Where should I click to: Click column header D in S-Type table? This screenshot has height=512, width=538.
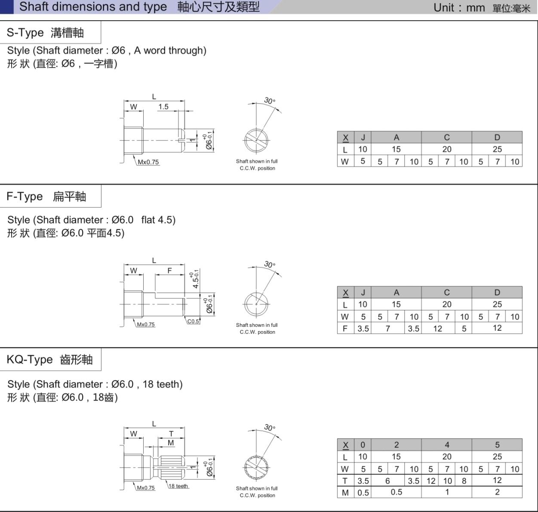[497, 137]
